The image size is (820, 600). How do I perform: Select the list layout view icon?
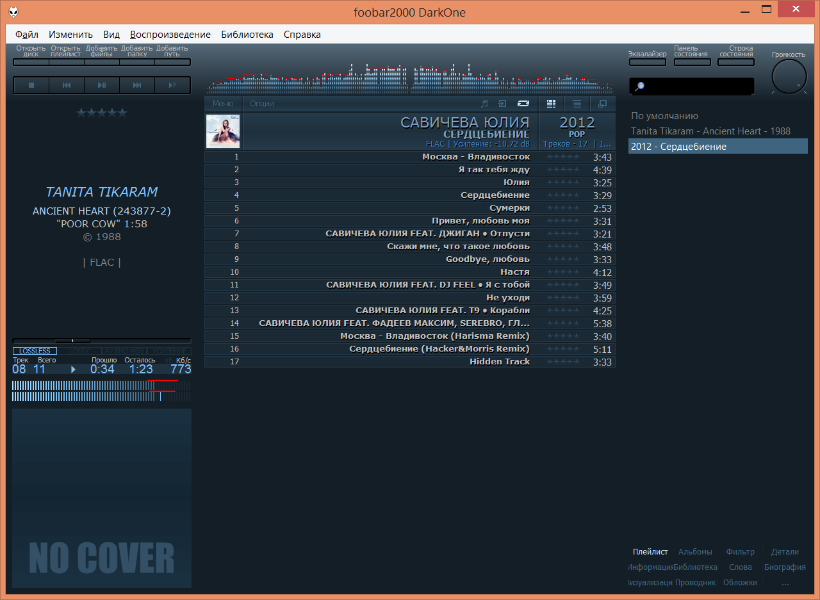[x=577, y=104]
